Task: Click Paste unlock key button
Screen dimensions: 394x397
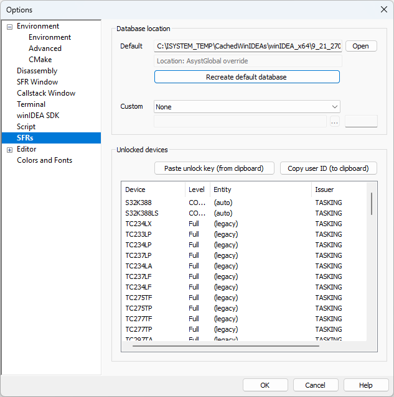Action: (214, 168)
